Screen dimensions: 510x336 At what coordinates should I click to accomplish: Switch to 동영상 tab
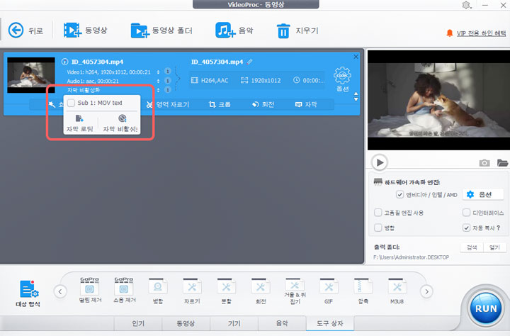coord(186,323)
